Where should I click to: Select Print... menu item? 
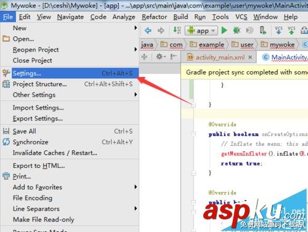(x=70, y=177)
